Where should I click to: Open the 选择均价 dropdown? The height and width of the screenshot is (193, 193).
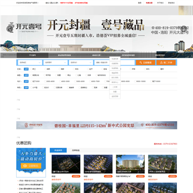pyautogui.click(x=81, y=63)
